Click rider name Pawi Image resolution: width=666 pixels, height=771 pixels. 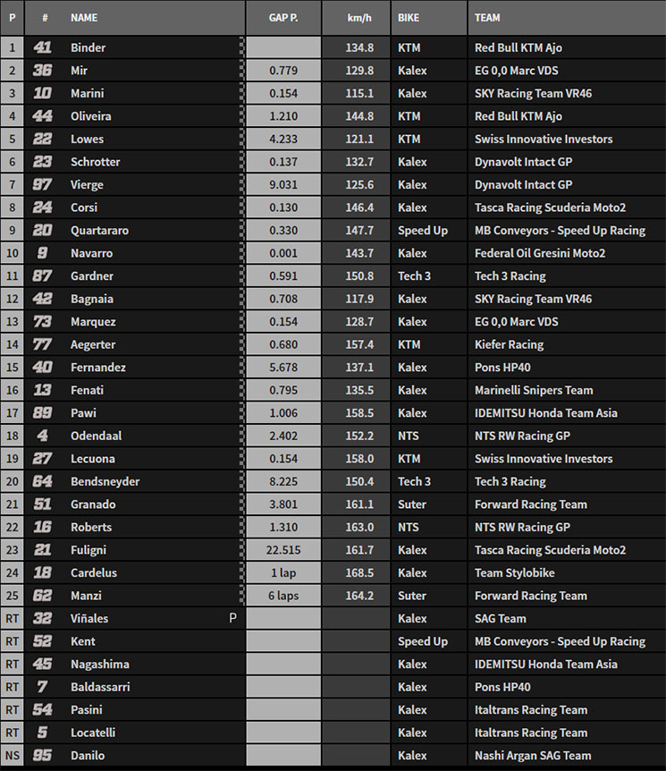(83, 413)
